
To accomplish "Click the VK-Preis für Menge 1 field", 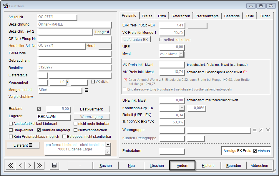I will (172, 33).
